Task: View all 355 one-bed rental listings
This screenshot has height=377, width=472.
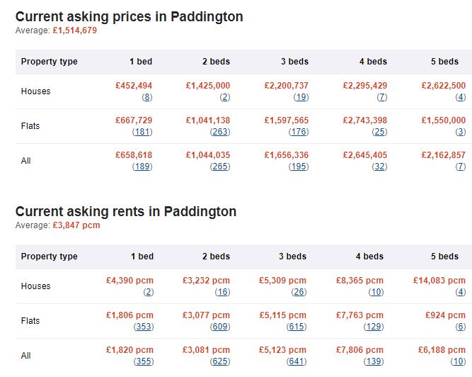Action: [144, 361]
